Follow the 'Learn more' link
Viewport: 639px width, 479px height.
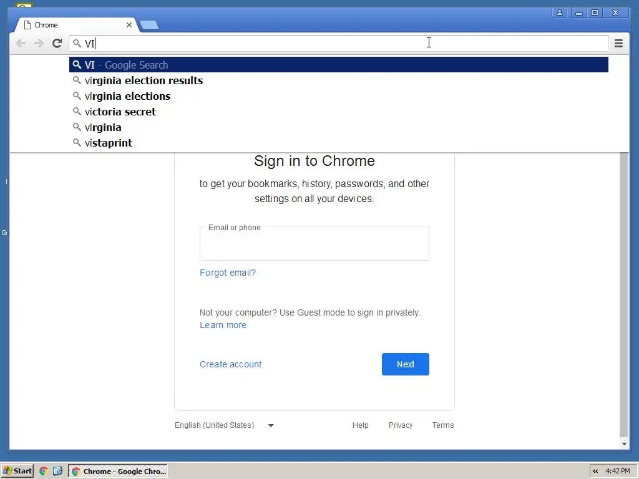pos(223,325)
